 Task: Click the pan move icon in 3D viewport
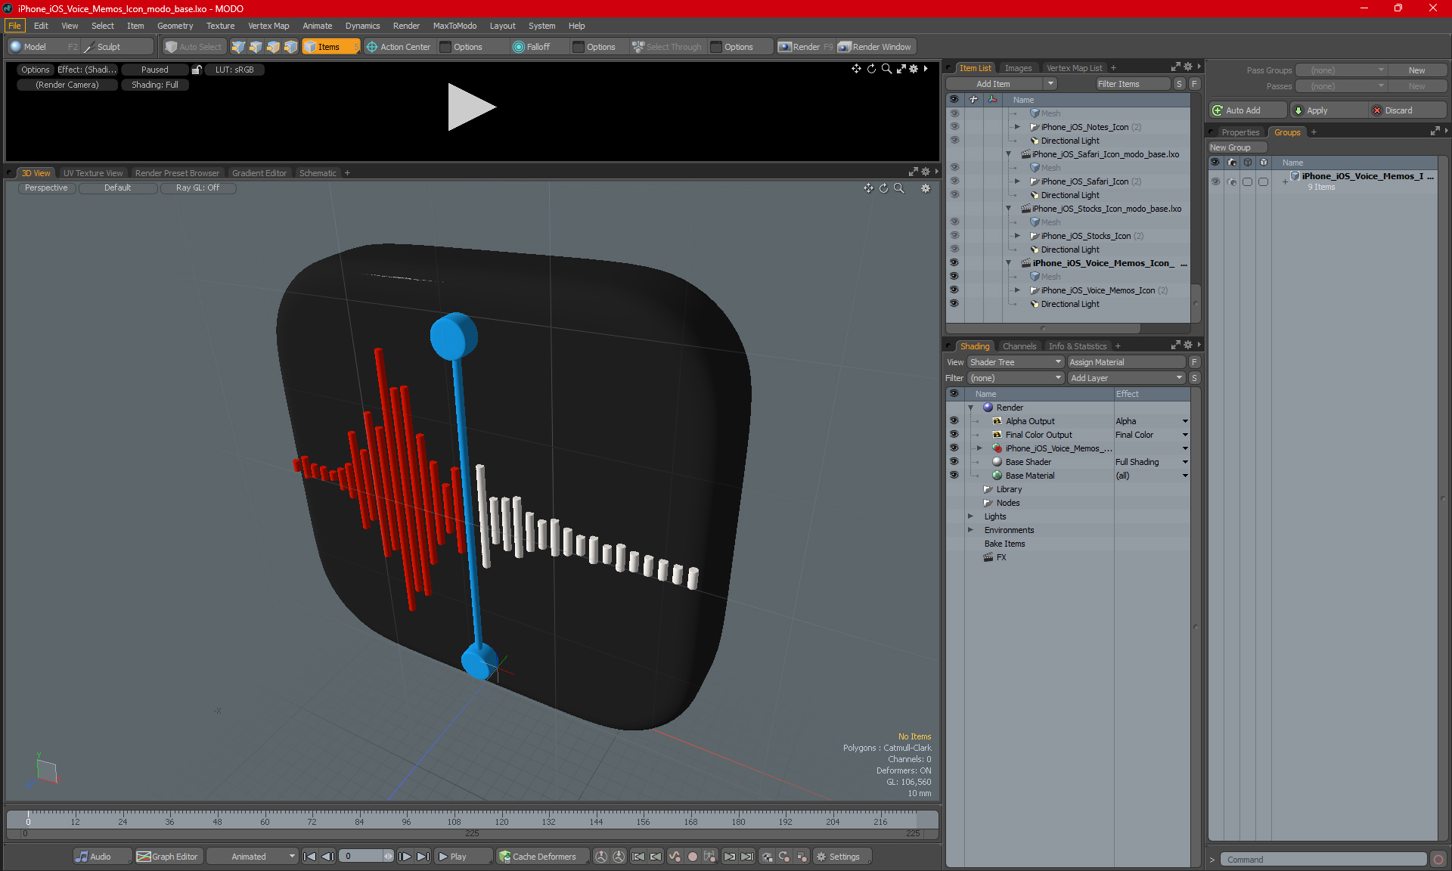pyautogui.click(x=868, y=188)
